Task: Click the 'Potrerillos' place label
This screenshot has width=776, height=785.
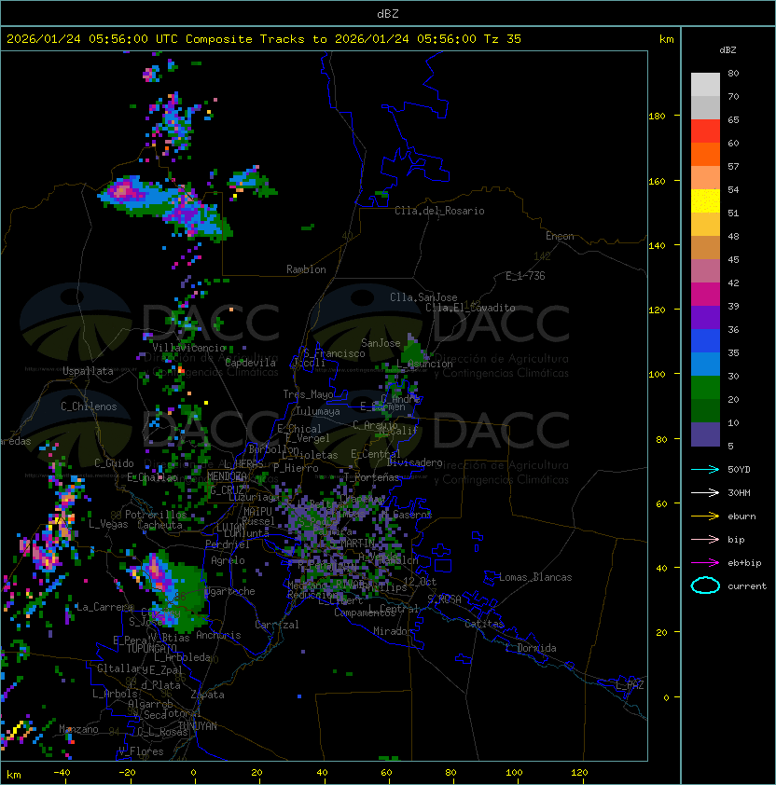Action: (x=156, y=515)
